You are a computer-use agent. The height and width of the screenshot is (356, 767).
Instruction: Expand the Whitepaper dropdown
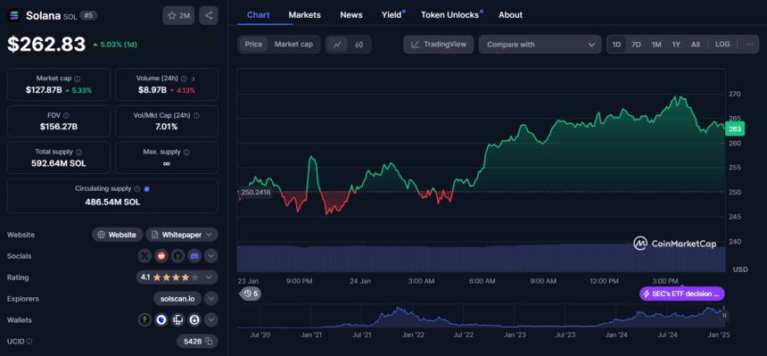(182, 235)
